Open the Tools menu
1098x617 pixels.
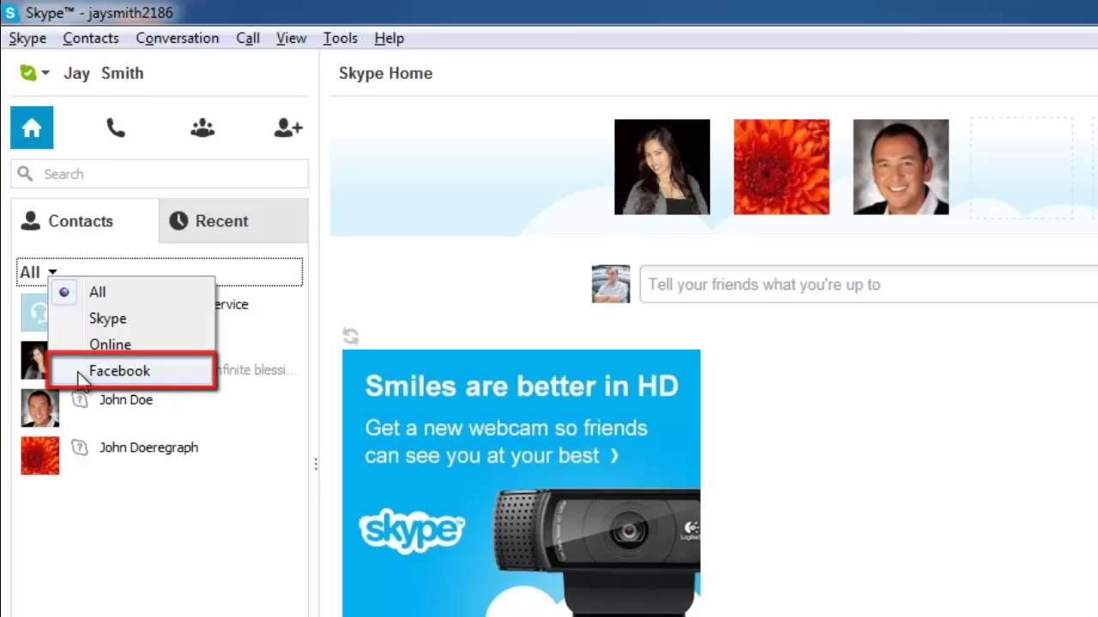(x=340, y=38)
